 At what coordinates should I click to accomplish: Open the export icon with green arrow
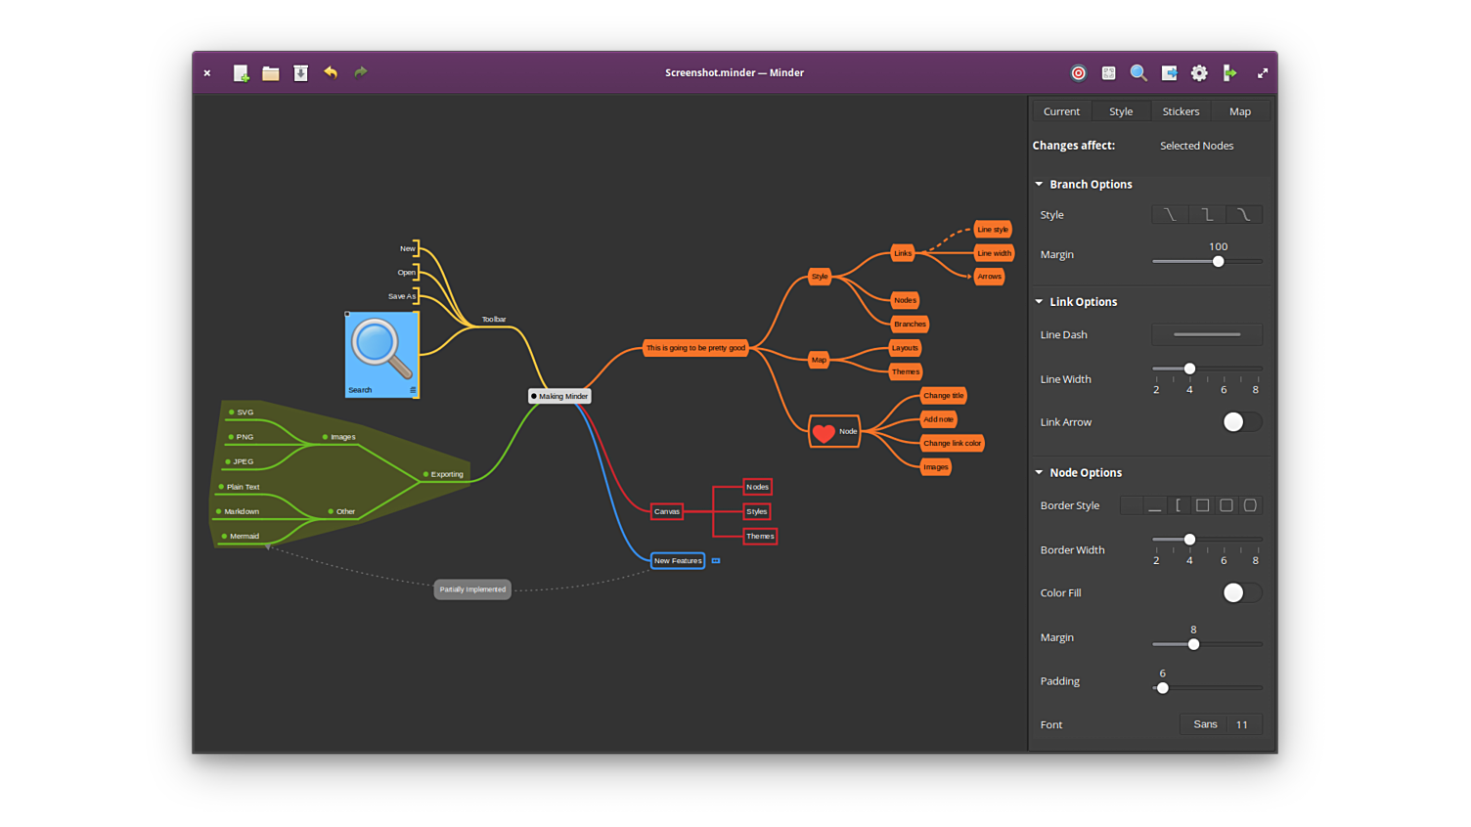(x=1229, y=73)
